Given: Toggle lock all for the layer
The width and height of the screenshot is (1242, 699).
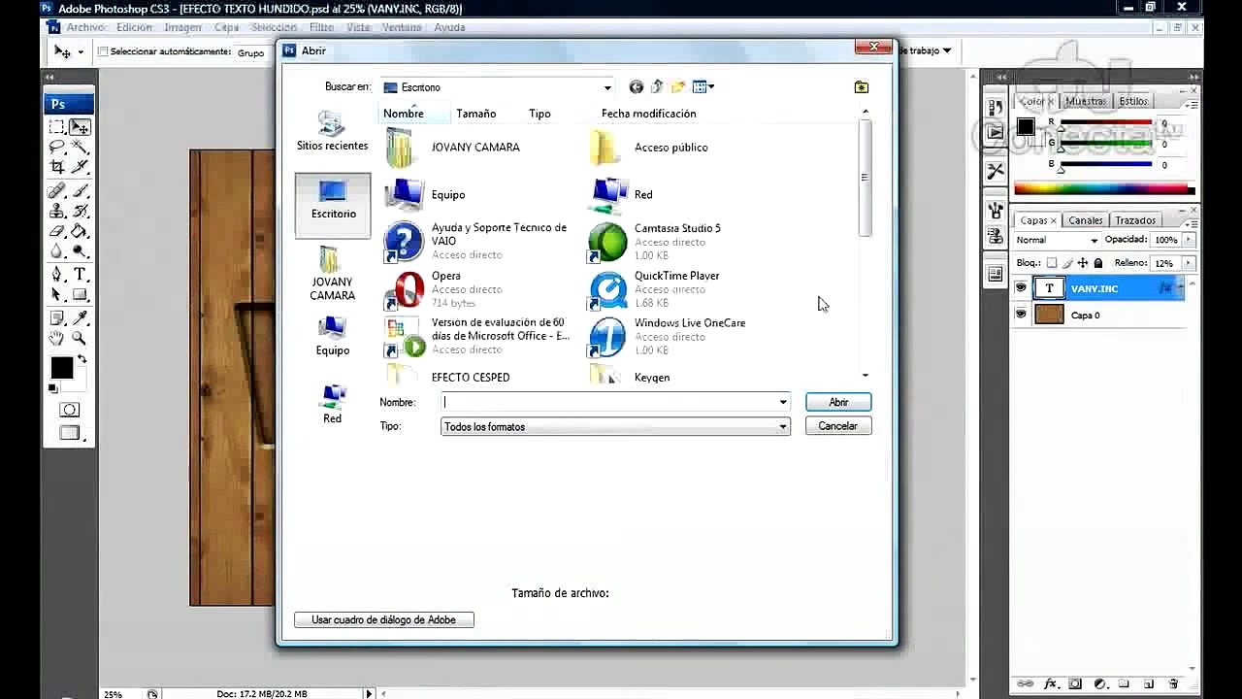Looking at the screenshot, I should coord(1098,263).
